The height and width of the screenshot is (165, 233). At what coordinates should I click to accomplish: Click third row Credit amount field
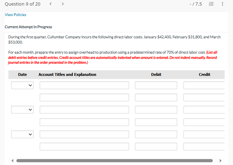coord(204,110)
